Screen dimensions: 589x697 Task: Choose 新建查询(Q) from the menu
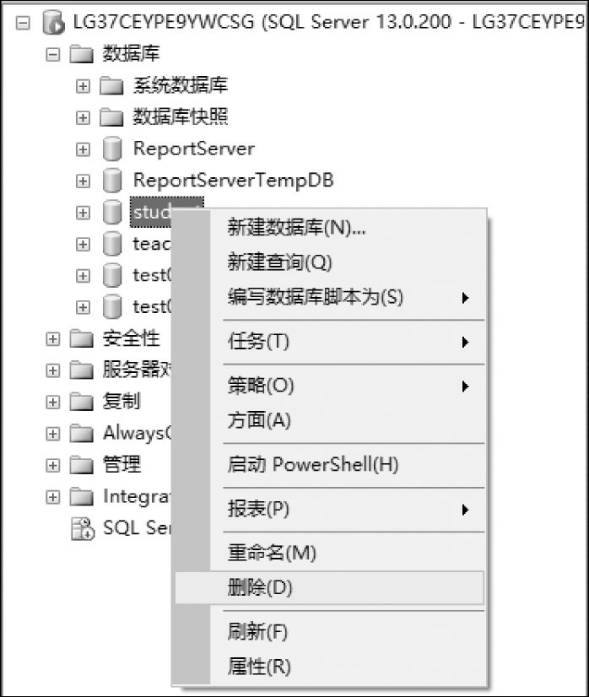pyautogui.click(x=351, y=262)
